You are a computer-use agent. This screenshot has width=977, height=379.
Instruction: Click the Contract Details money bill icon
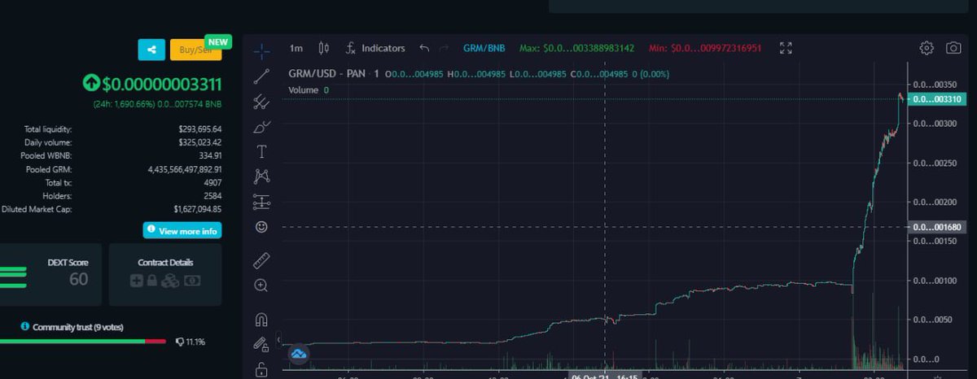point(192,281)
